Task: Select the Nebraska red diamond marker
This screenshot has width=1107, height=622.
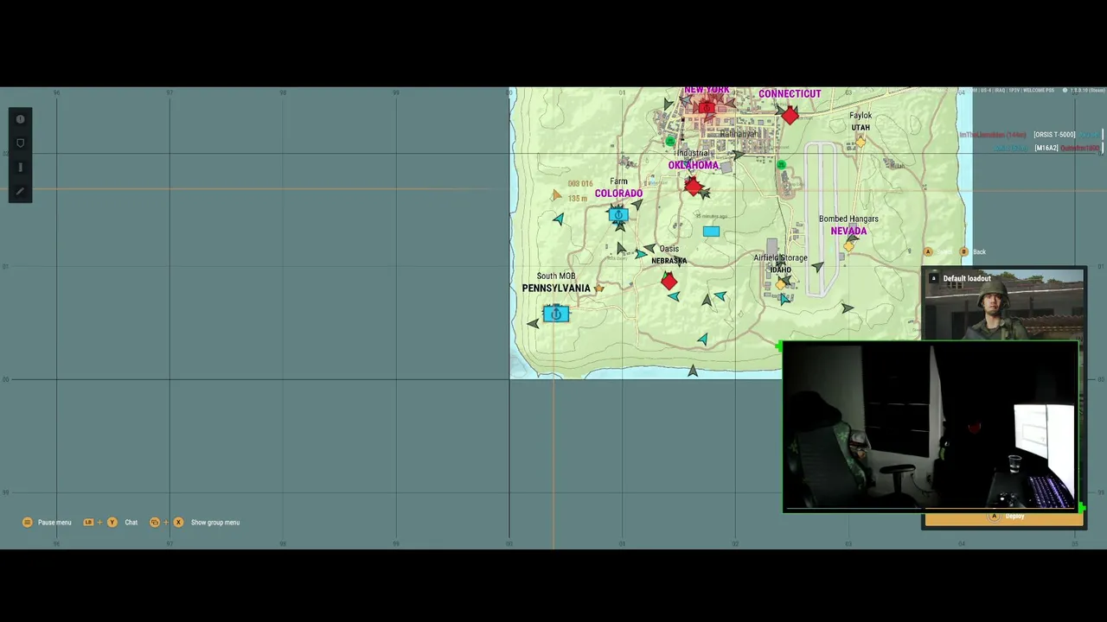Action: point(669,281)
